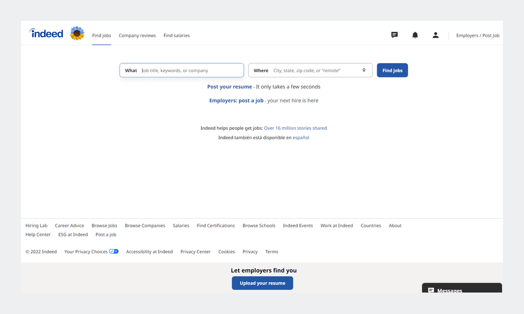The image size is (524, 314).
Task: Open the Terms footer link
Action: 271,252
